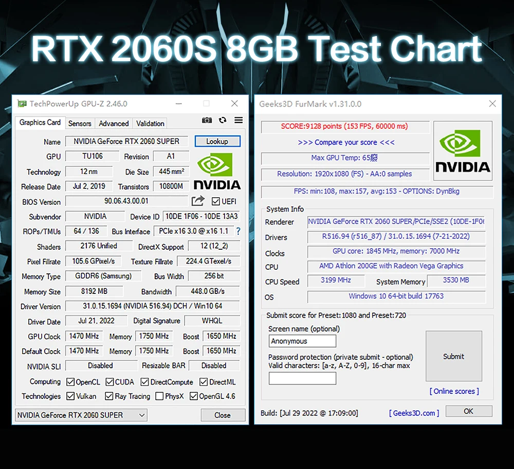Click the 3199 MHz CPU Speed value
This screenshot has width=514, height=469.
coord(336,280)
